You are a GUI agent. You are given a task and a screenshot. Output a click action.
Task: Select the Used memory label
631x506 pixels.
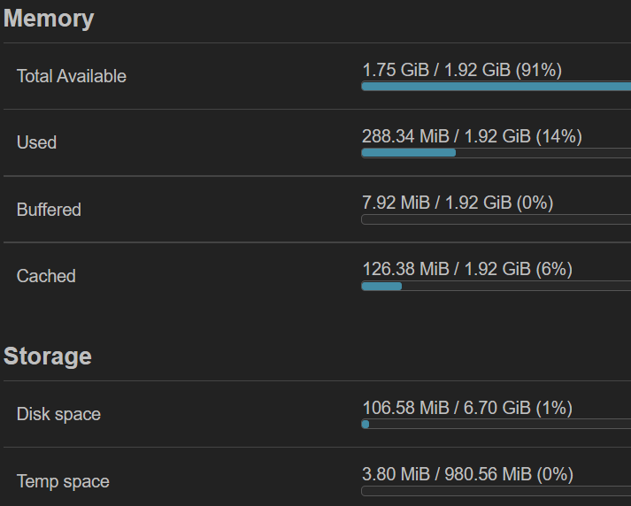pos(36,142)
